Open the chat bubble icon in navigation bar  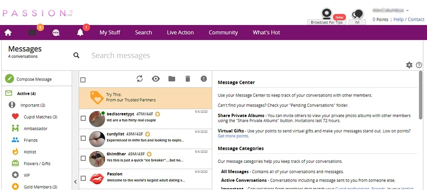56,32
